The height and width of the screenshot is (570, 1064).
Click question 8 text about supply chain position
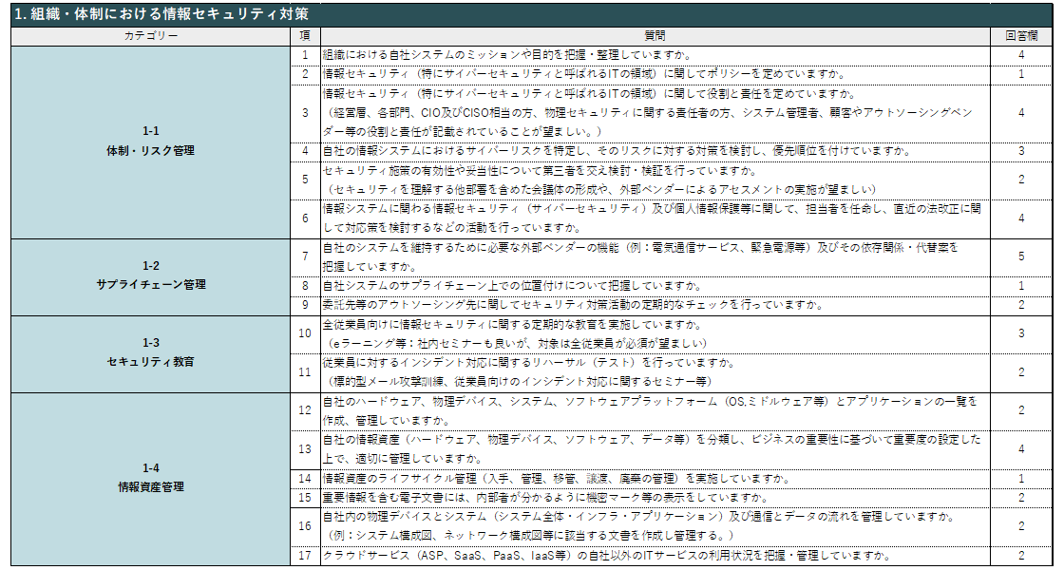[513, 285]
